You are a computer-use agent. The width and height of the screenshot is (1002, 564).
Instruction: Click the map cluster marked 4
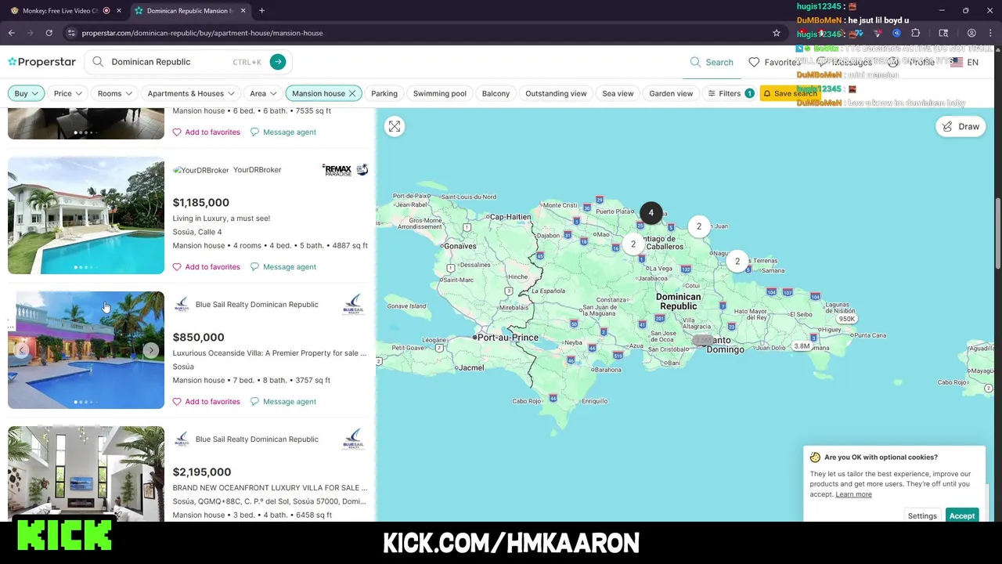[651, 212]
